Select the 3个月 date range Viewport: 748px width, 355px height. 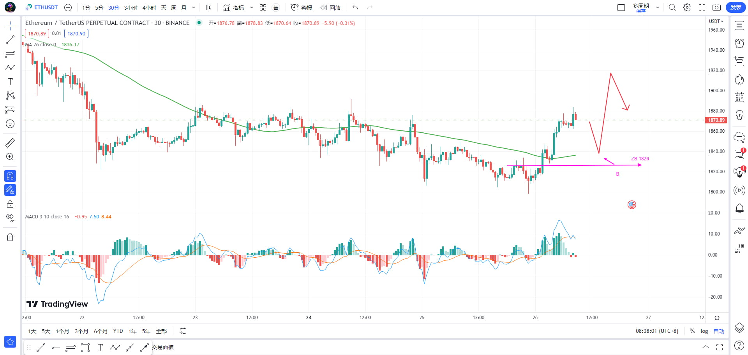pyautogui.click(x=81, y=331)
